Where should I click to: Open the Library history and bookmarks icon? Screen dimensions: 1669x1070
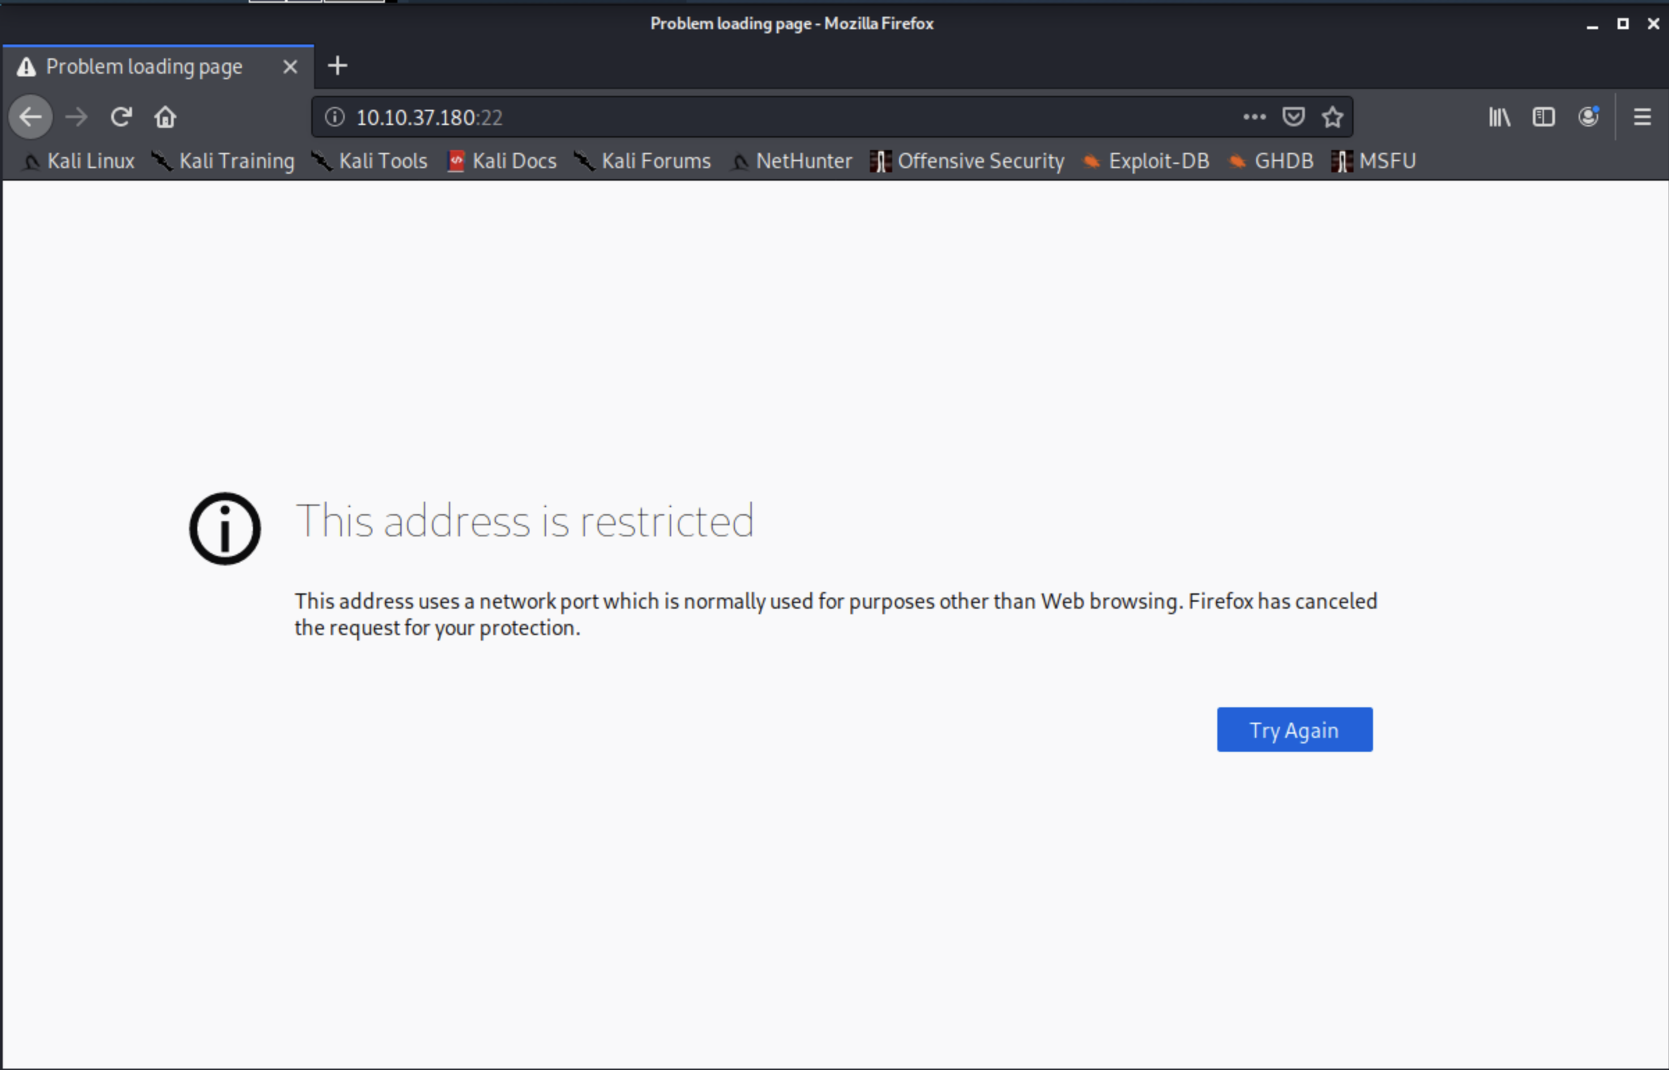pyautogui.click(x=1499, y=117)
